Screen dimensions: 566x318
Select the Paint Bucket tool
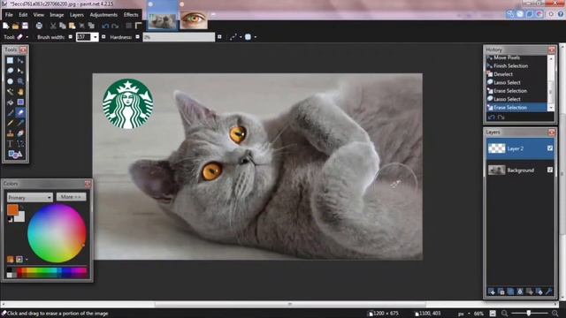[10, 102]
